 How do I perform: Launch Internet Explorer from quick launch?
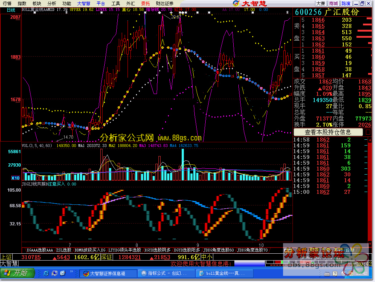46,273
